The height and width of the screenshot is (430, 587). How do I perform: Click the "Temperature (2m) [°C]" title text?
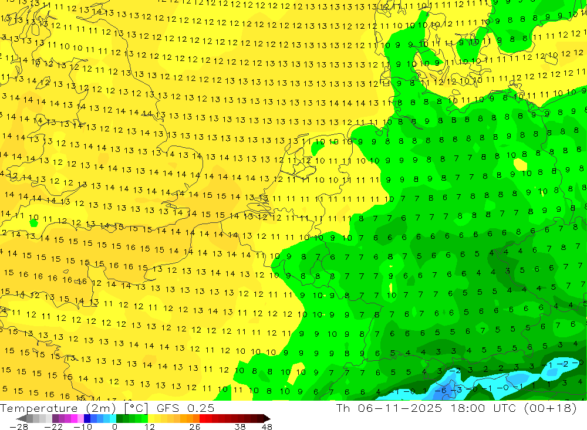(x=74, y=408)
